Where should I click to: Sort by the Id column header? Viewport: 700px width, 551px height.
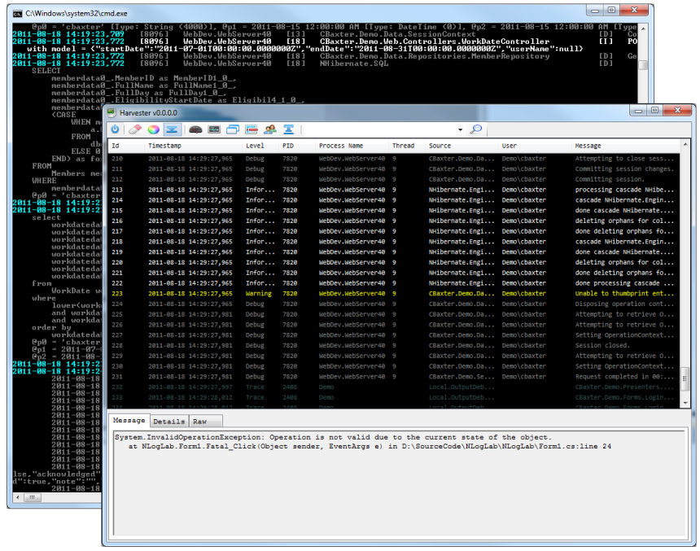pos(126,146)
